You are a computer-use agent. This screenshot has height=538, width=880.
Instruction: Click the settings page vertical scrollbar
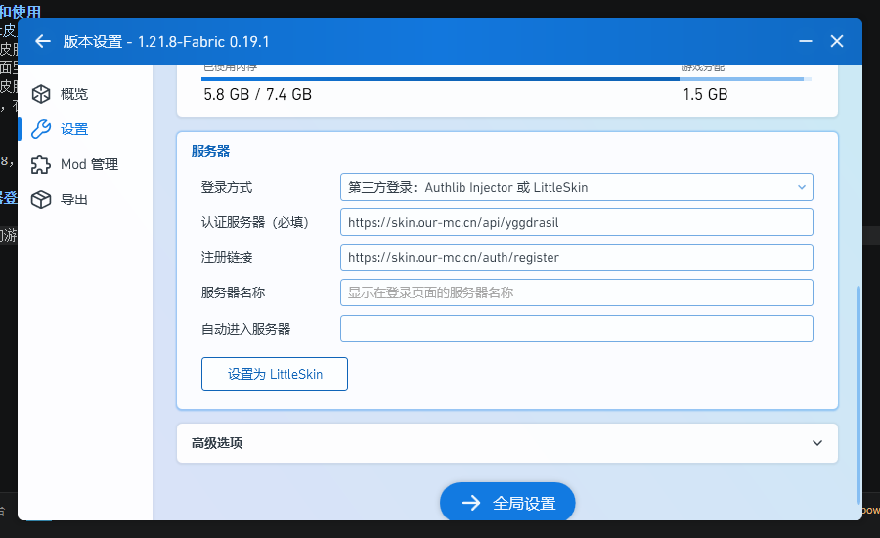click(x=858, y=395)
